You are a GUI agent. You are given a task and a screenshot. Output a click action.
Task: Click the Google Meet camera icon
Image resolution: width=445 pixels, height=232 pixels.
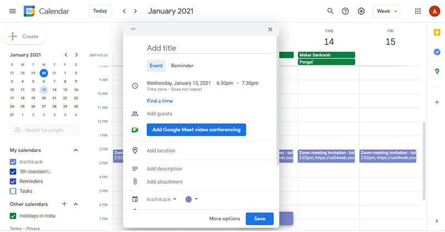(135, 130)
